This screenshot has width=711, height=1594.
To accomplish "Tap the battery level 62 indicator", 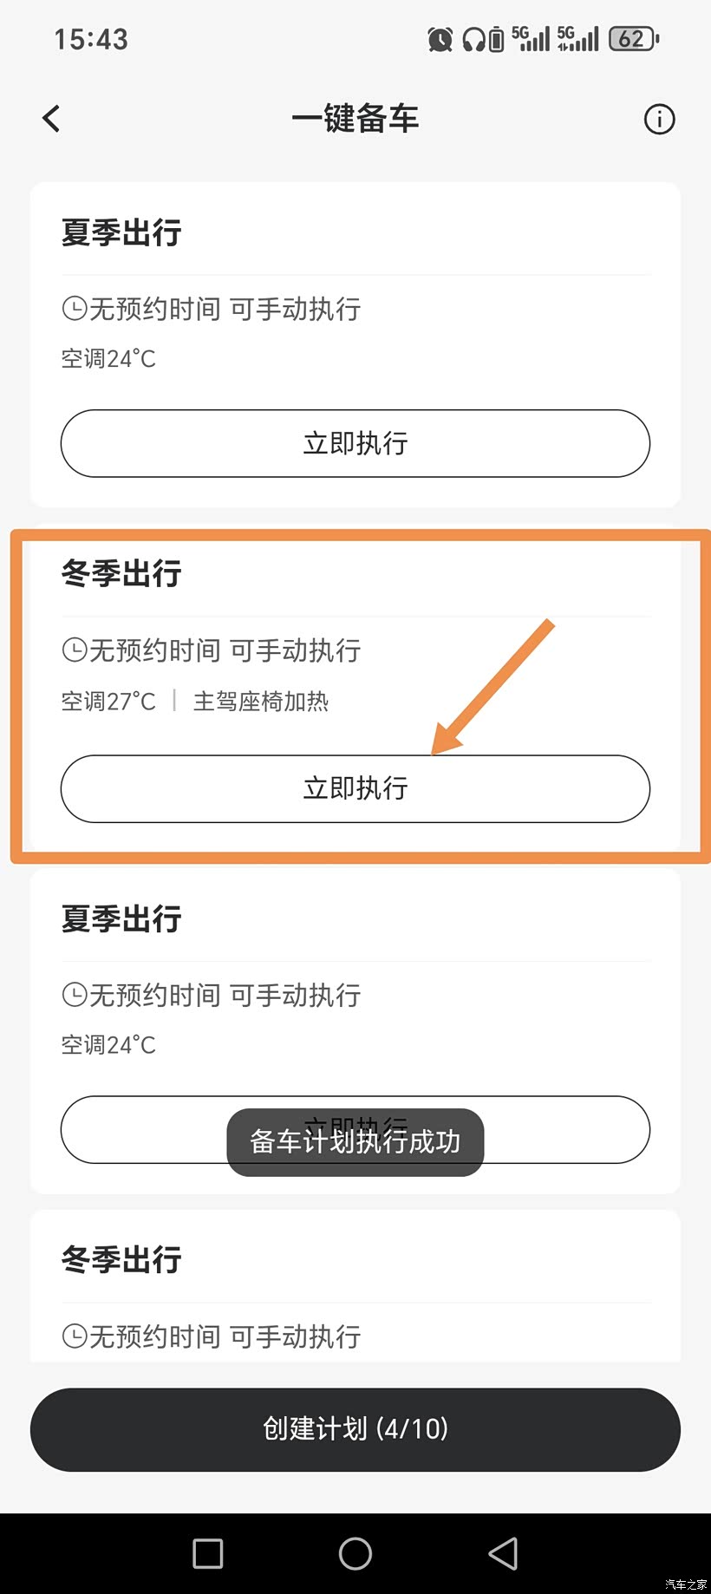I will tap(634, 39).
